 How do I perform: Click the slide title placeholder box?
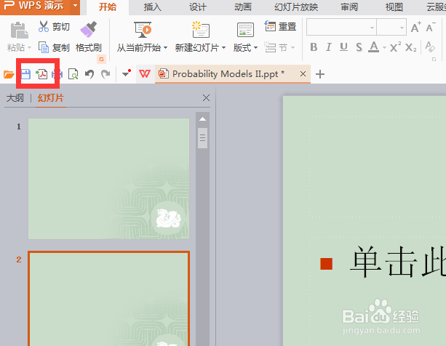pos(378,166)
